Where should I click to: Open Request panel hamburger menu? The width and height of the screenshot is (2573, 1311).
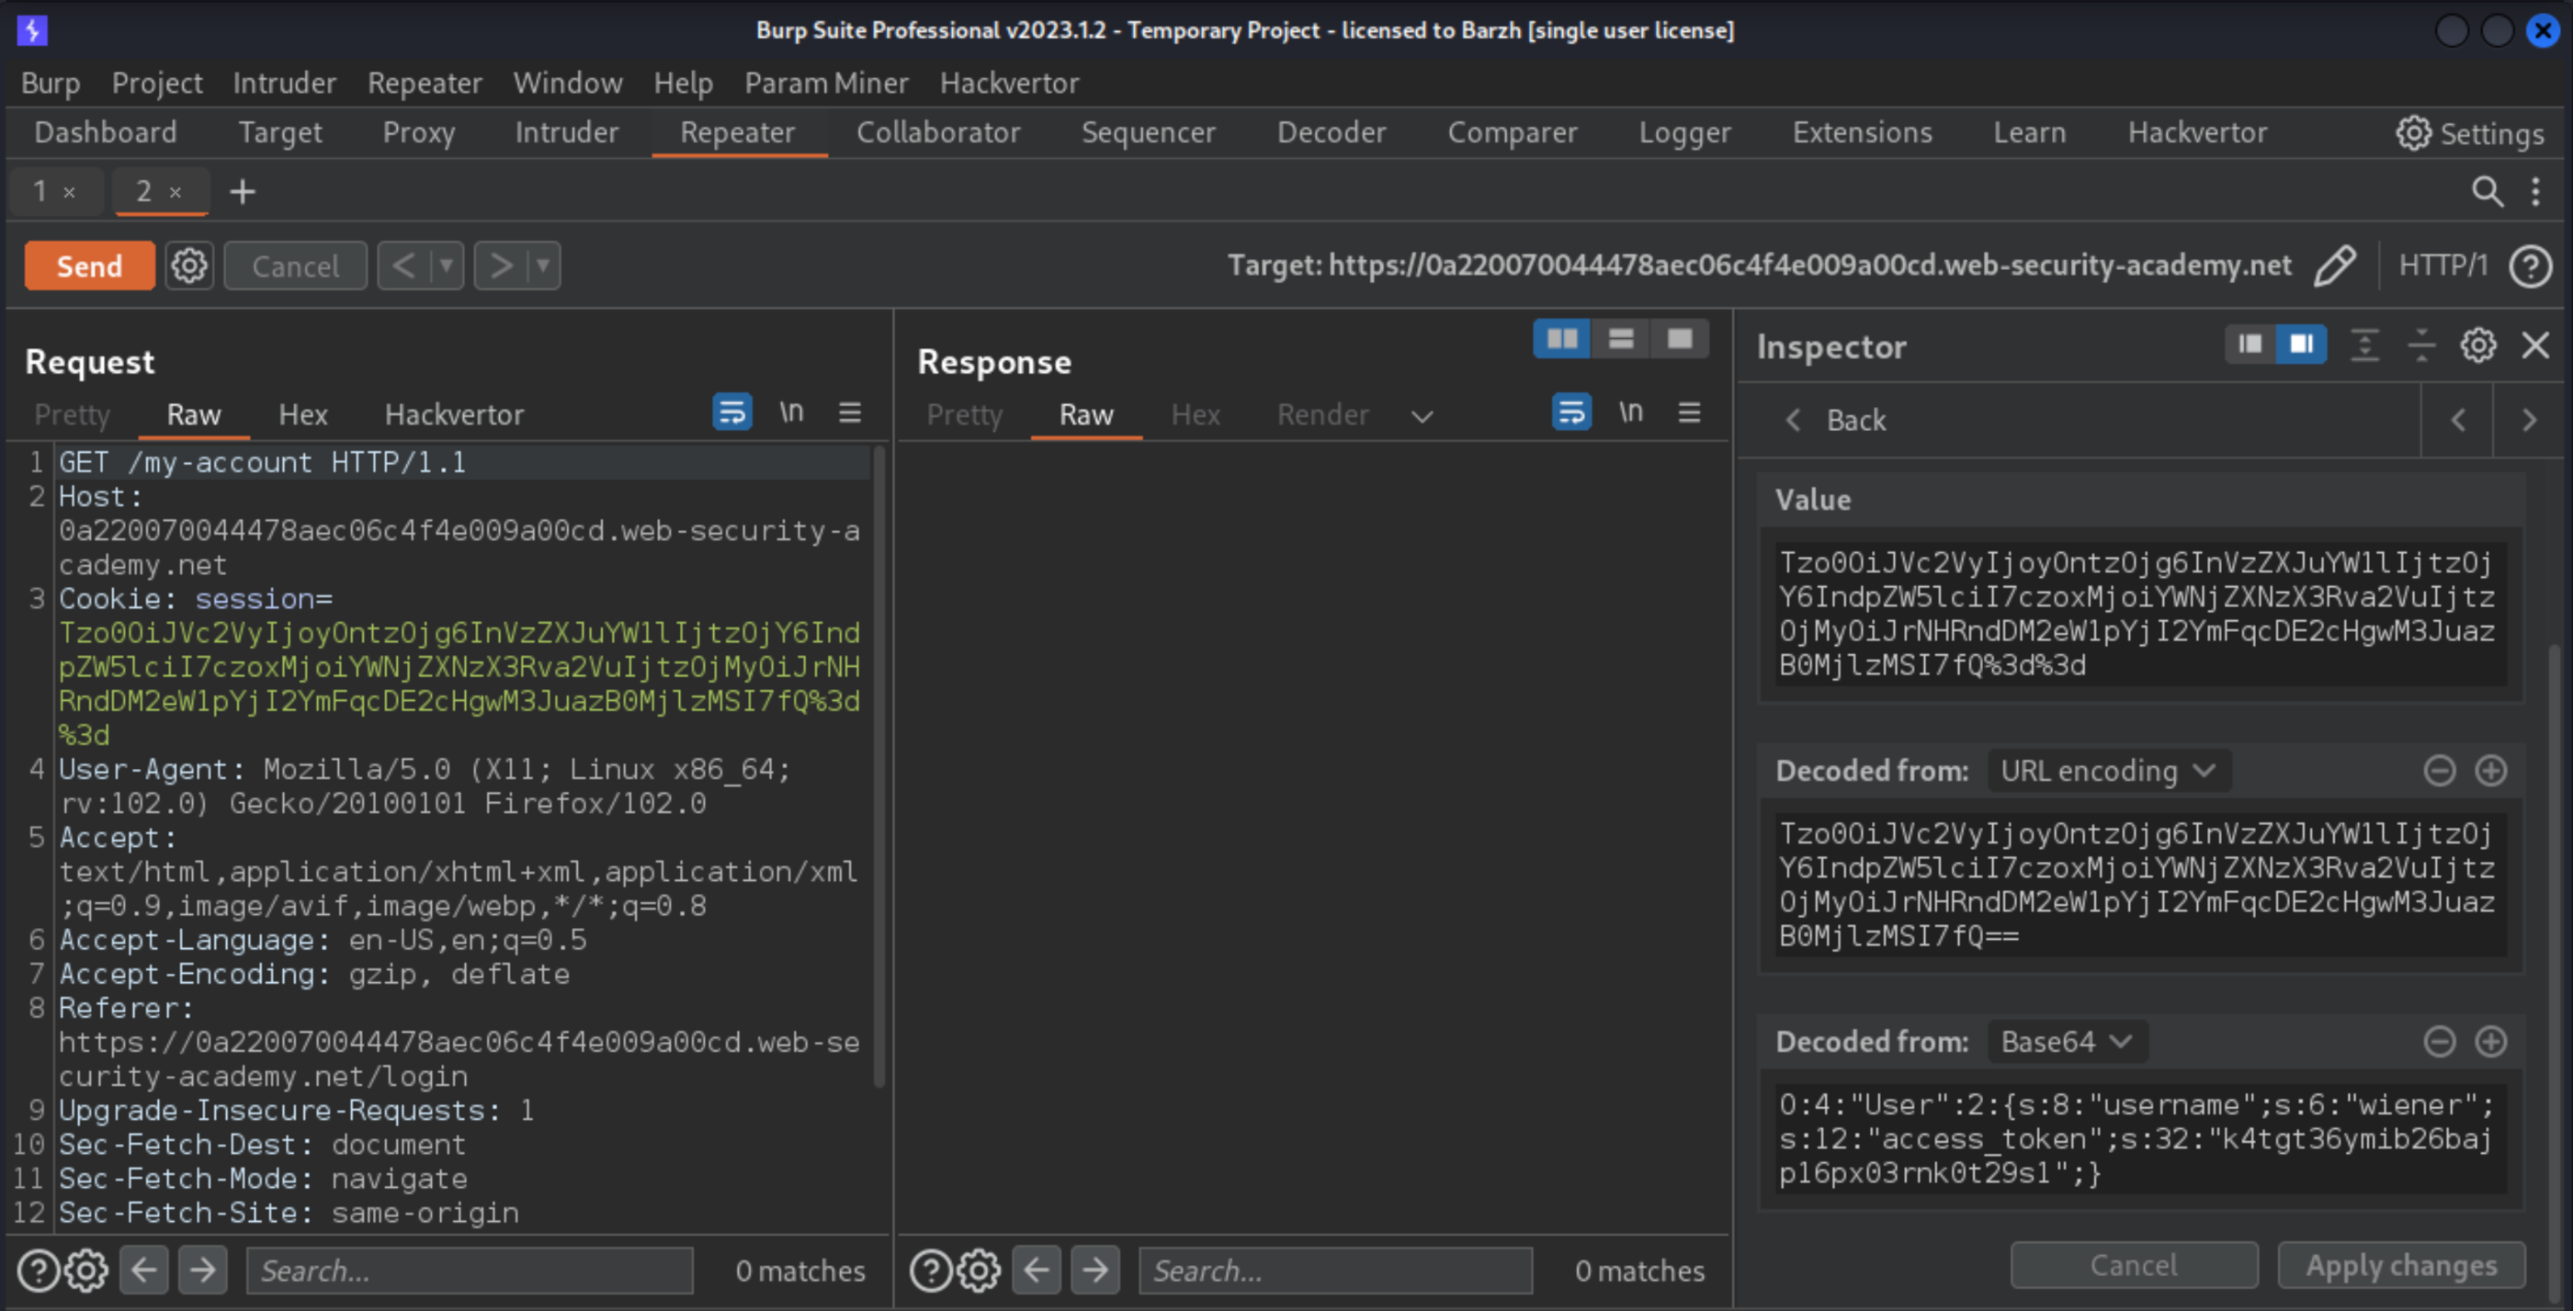(850, 413)
